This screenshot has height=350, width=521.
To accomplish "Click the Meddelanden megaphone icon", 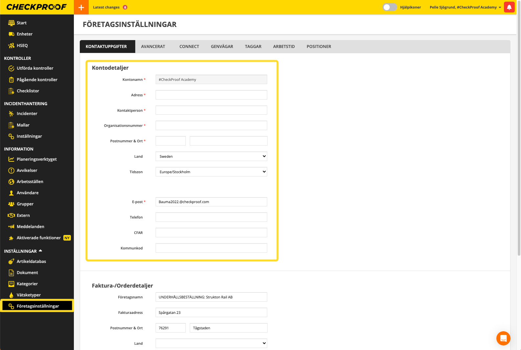I will (x=11, y=227).
